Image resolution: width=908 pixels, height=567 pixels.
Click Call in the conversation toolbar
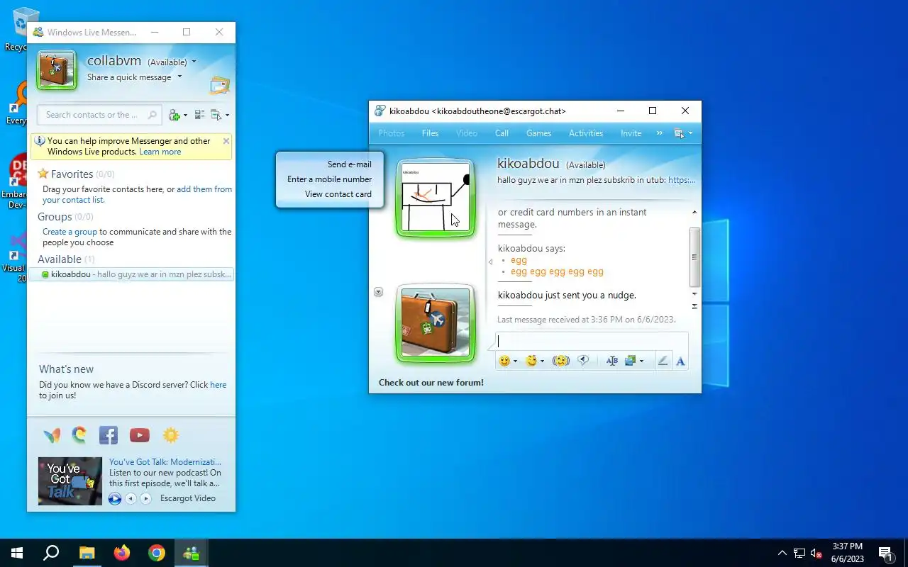coord(502,133)
